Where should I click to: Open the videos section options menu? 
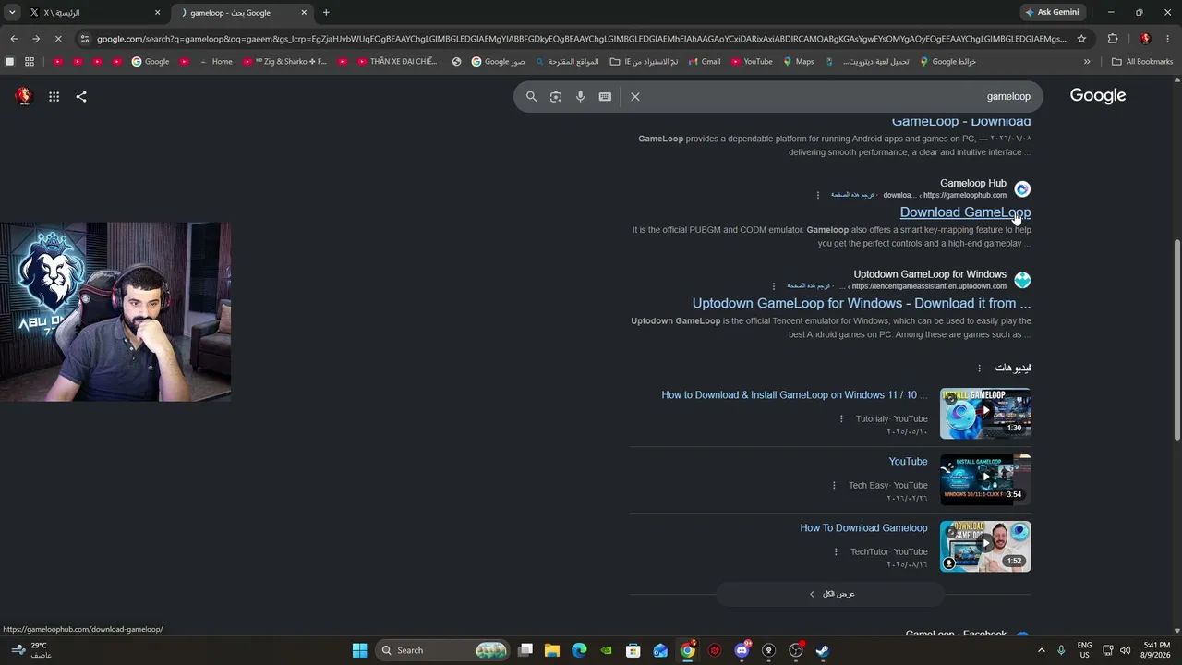980,368
